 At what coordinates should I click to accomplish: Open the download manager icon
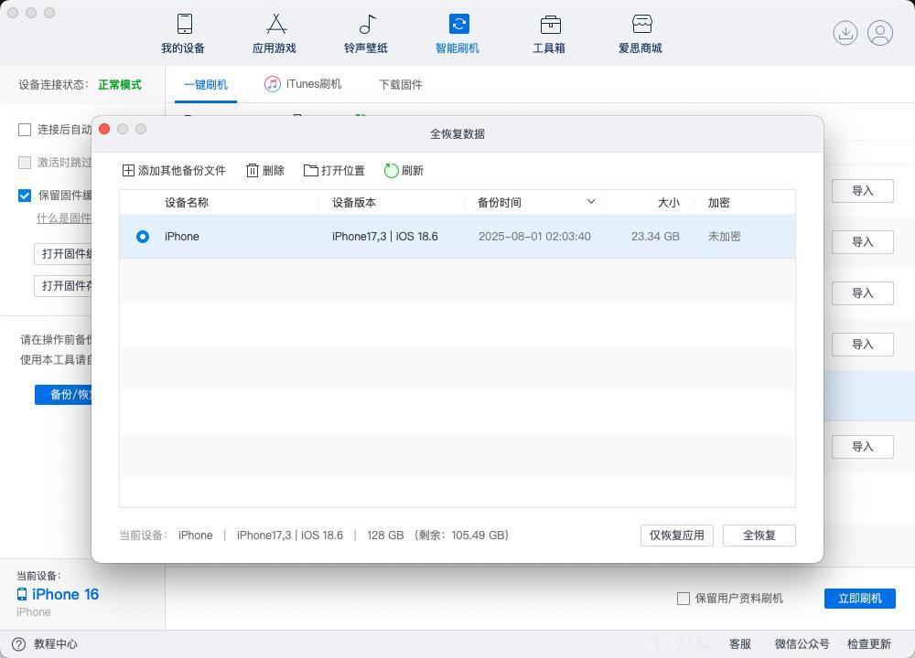845,33
